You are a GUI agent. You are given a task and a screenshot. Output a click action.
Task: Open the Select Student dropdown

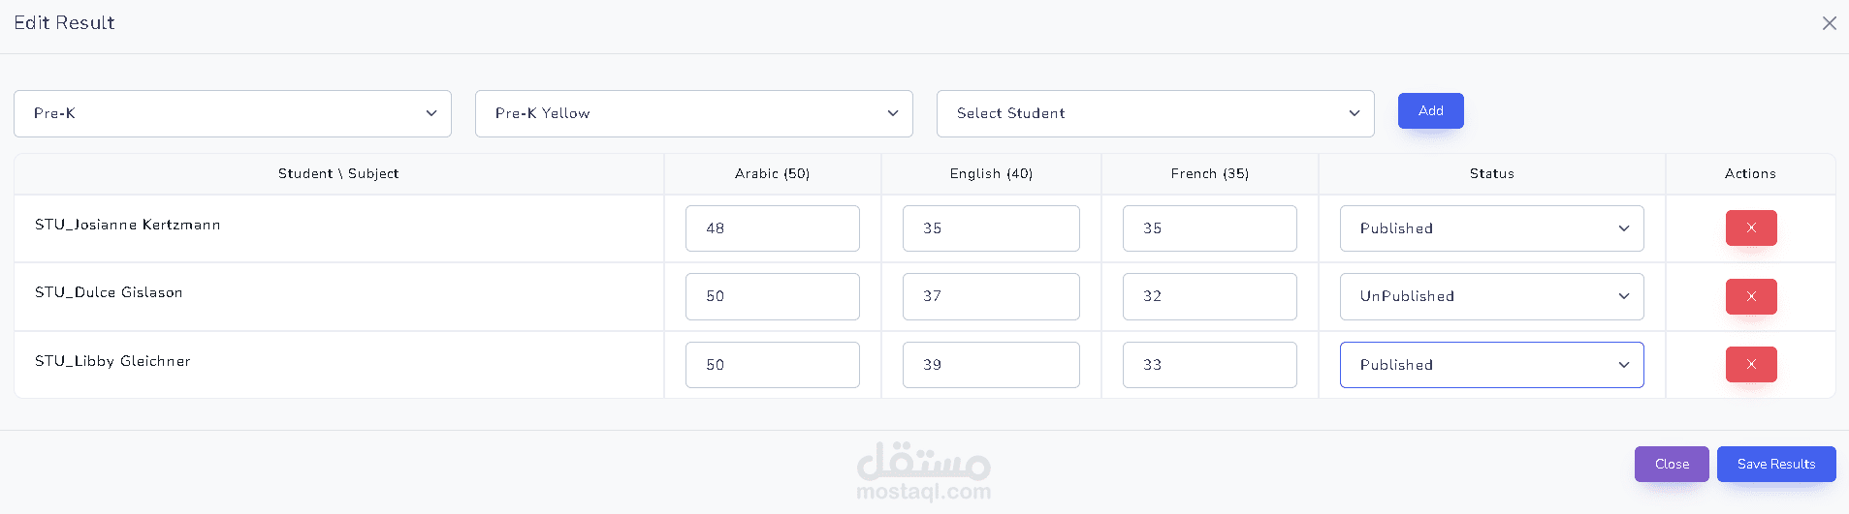[1155, 114]
